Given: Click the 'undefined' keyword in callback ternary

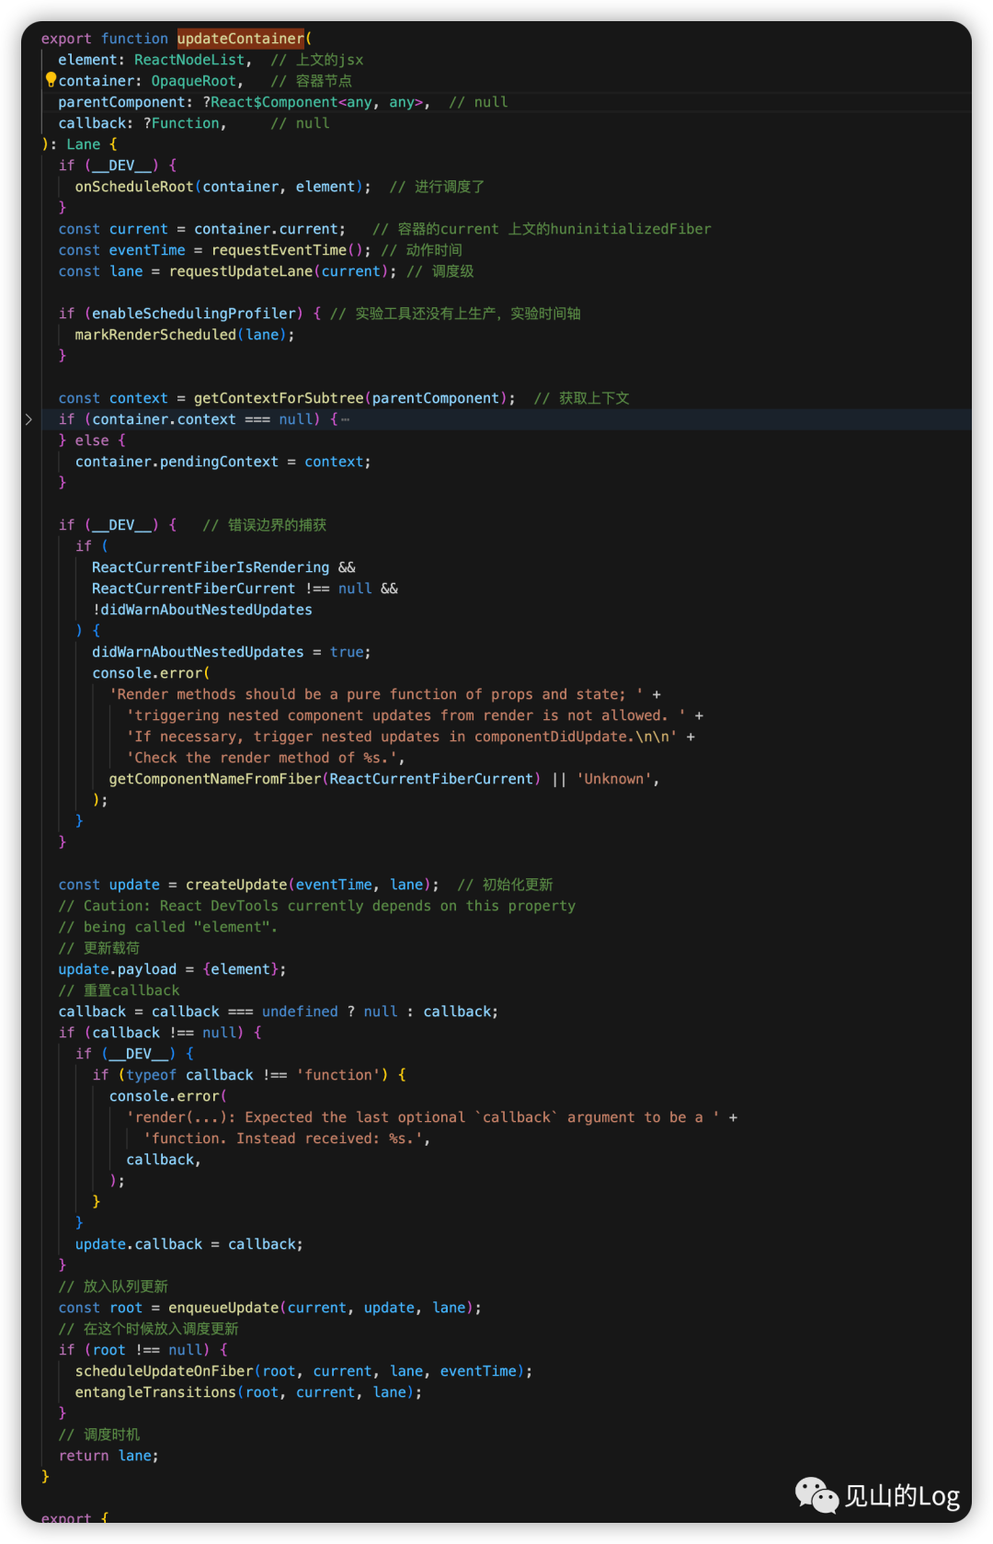Looking at the screenshot, I should pyautogui.click(x=300, y=1012).
